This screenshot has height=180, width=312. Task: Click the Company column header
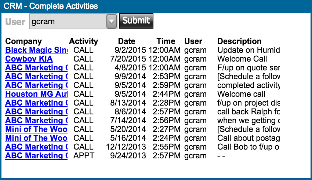point(23,41)
